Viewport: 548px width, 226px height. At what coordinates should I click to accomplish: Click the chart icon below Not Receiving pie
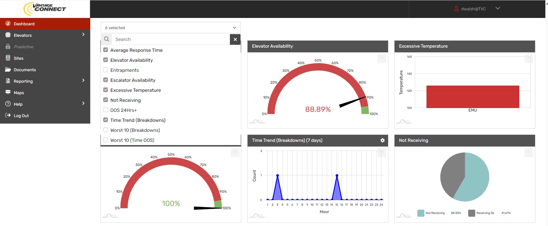[404, 216]
